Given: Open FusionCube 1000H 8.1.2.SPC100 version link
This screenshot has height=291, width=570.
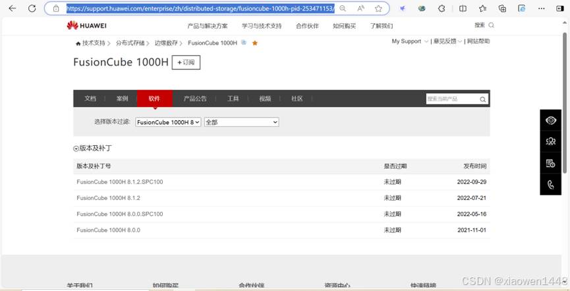Looking at the screenshot, I should coord(119,181).
